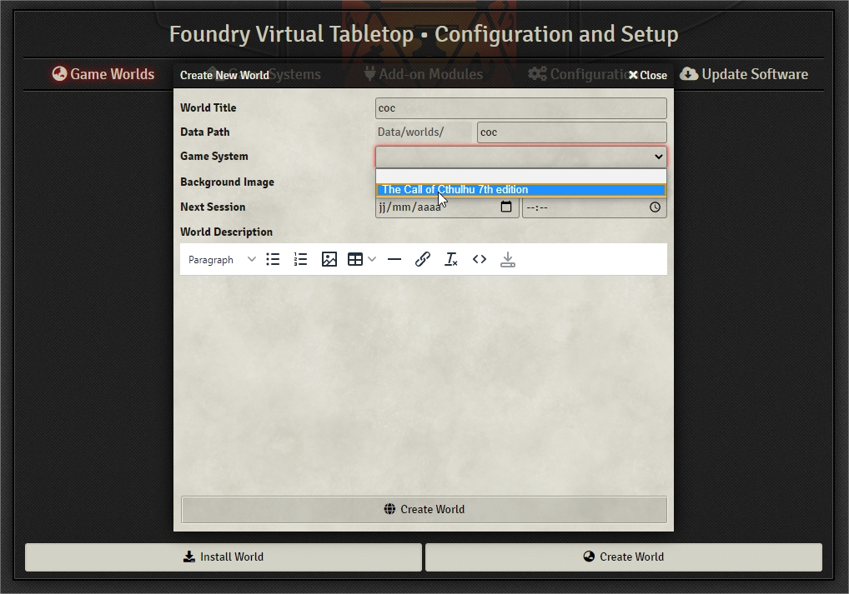Clear formatting with the Tx icon
The width and height of the screenshot is (849, 594).
451,260
